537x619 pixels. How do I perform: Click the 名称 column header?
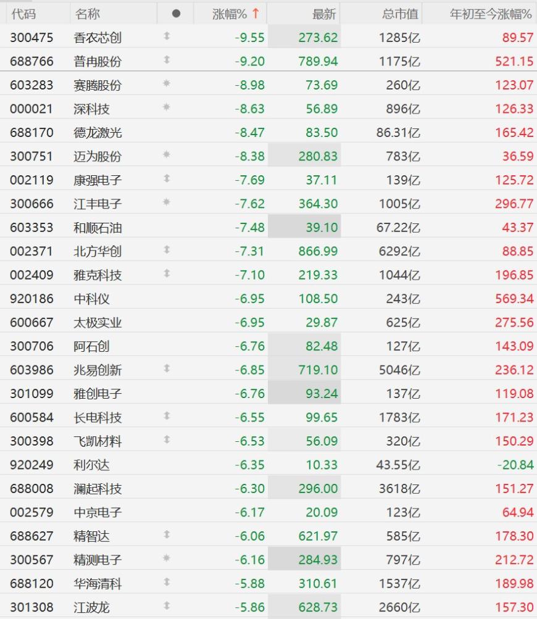click(x=87, y=14)
